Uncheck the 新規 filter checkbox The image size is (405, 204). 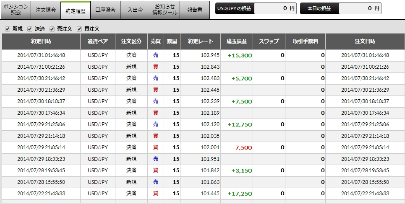(8, 29)
